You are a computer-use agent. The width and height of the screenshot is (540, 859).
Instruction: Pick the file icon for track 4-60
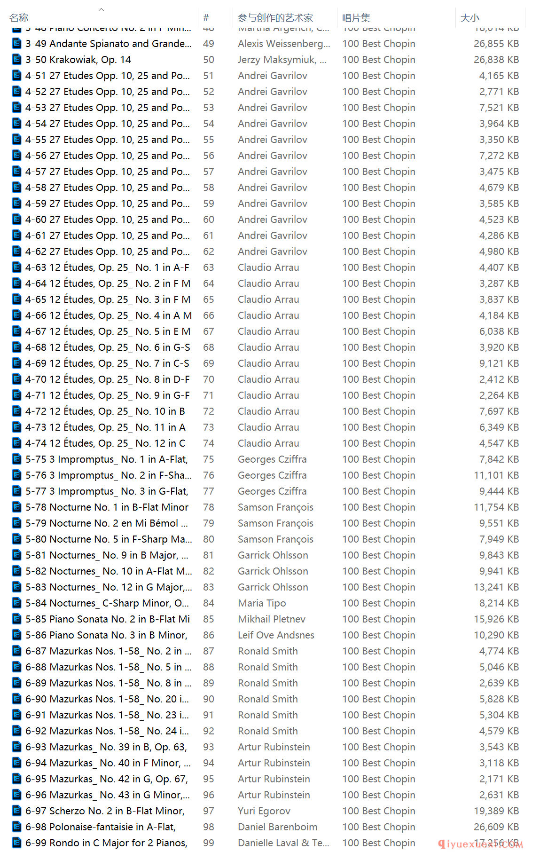point(17,220)
